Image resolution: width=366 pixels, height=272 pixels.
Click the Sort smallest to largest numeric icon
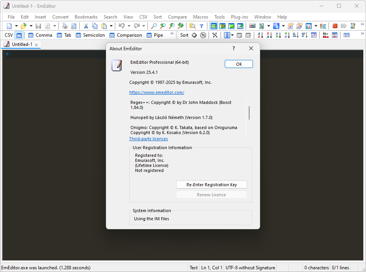click(278, 35)
